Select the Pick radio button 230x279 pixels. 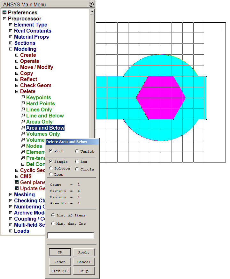[51, 151]
